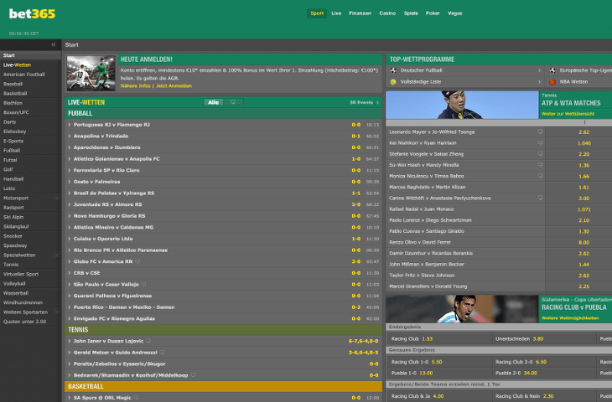
Task: Click the Jetzt Anmelden link
Action: point(174,85)
